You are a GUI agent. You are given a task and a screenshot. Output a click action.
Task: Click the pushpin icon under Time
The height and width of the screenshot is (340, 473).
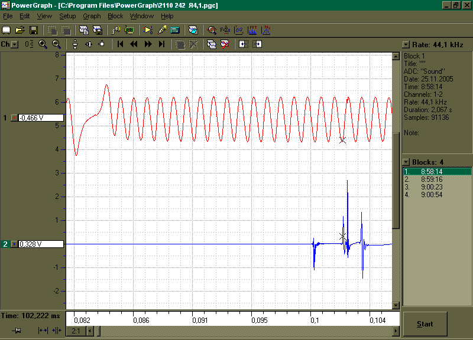17,331
